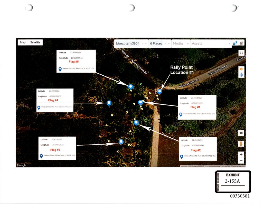Expand the bheatherly3904 user dropdown
This screenshot has height=204, width=263.
tap(146, 44)
